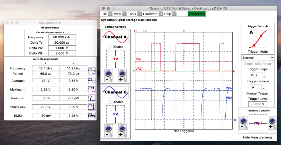281x145 pixels.
Task: Click channel A frequency 15.4 kHz
Action: point(46,68)
